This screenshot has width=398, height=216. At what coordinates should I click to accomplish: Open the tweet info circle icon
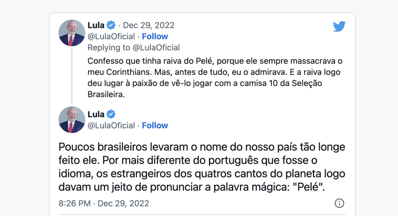click(339, 203)
